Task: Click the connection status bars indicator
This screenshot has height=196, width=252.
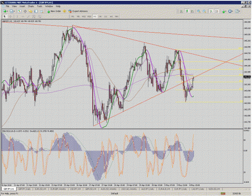Action: click(x=223, y=194)
